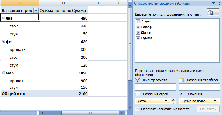Click the horizontal scrollbar thumb

(90, 113)
